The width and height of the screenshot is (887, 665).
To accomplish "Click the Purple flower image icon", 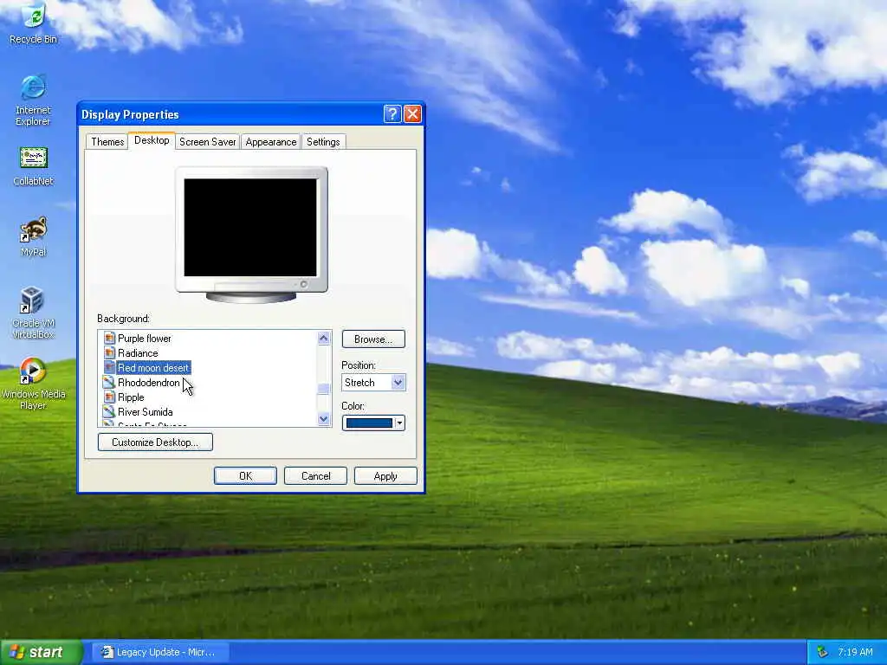I will pos(109,339).
